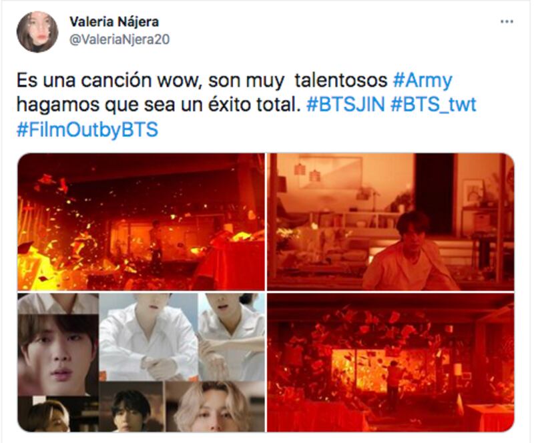Click the glowing window in top-left image
This screenshot has height=443, width=534.
click(x=160, y=238)
